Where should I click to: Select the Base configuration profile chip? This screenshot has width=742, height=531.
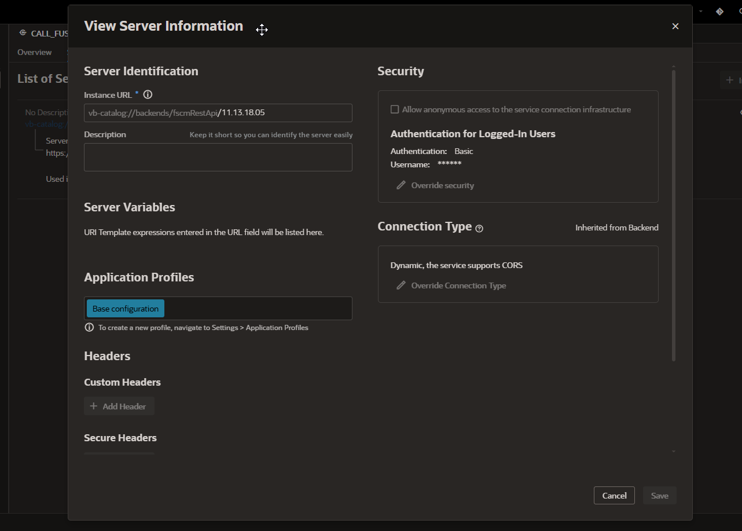point(126,309)
